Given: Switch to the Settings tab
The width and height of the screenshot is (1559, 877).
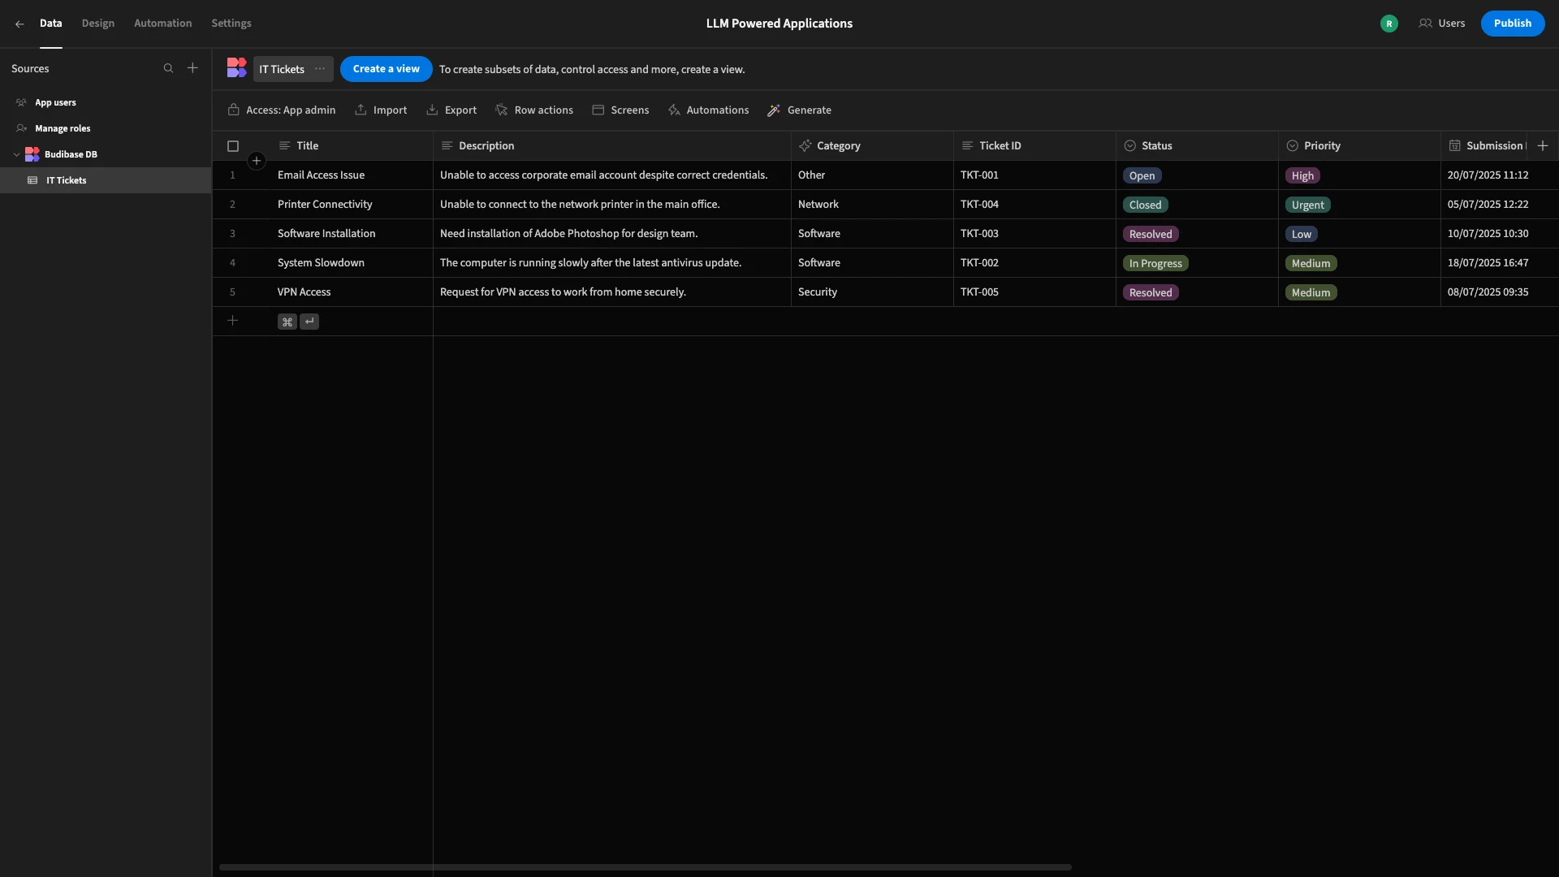Looking at the screenshot, I should pos(231,24).
